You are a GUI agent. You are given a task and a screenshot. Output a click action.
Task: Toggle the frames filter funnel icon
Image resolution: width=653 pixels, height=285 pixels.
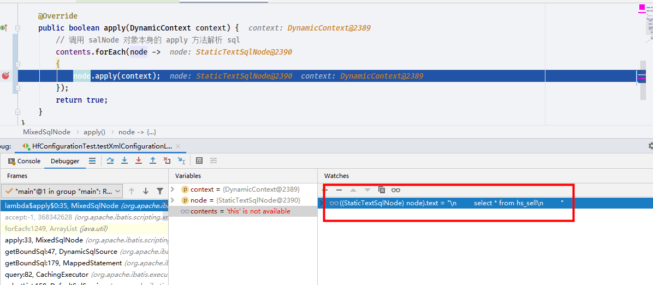[160, 191]
